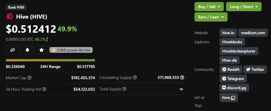
Task: Click the 6,668 people like this badge
Action: coord(71,50)
